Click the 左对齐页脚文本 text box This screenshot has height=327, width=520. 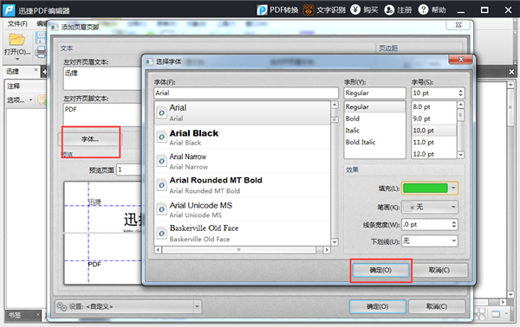click(102, 114)
